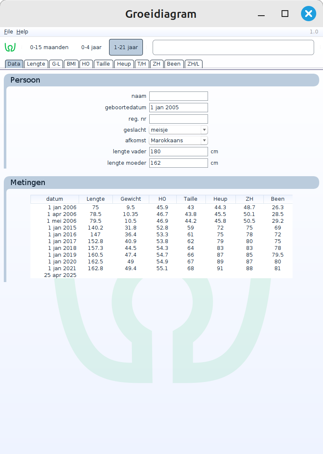
Task: Open the ZH/L tab
Action: click(x=193, y=64)
